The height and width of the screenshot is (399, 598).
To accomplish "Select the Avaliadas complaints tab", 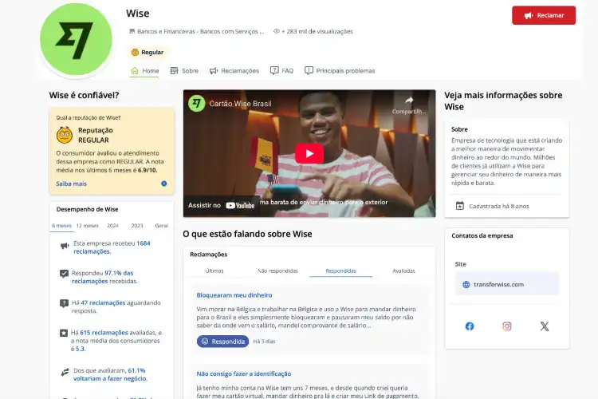I will tap(403, 271).
